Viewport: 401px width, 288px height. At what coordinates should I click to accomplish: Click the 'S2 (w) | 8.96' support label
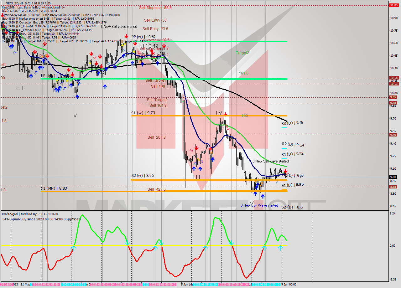click(143, 176)
